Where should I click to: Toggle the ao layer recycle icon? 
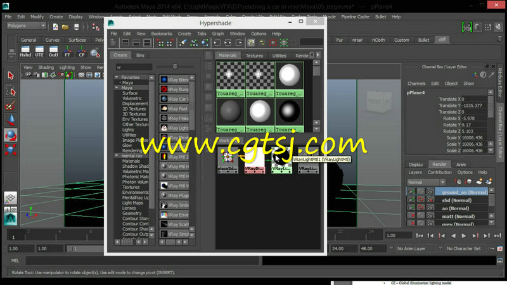click(420, 208)
